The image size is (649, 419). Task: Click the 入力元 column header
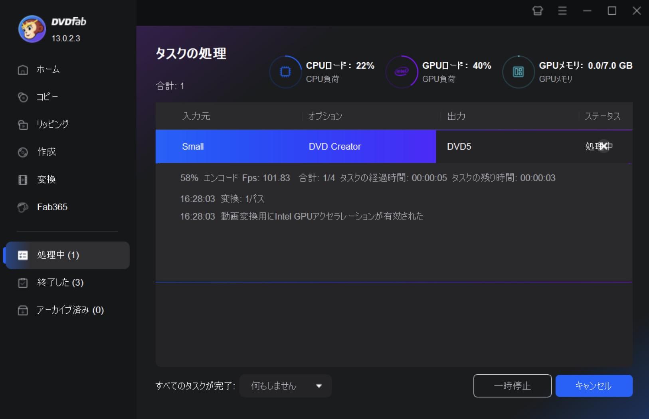(196, 116)
